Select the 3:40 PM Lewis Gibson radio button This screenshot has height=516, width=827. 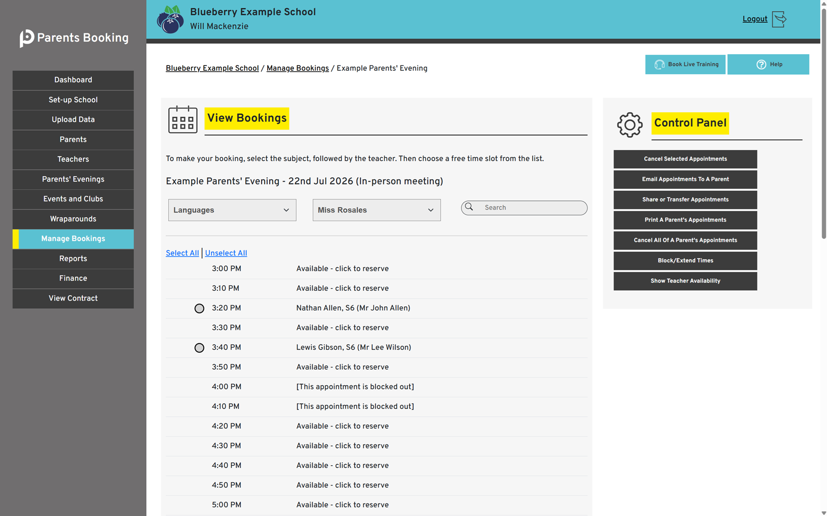(199, 348)
